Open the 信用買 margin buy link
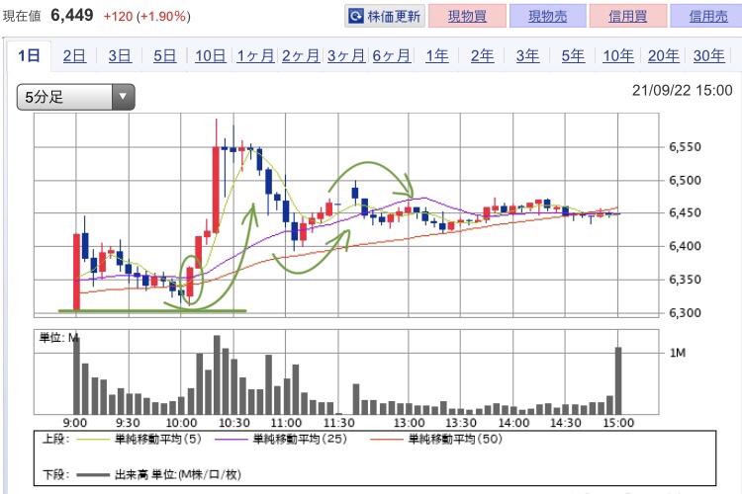 tap(628, 16)
